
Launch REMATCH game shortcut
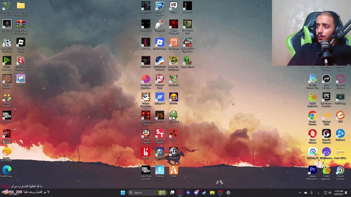click(160, 153)
